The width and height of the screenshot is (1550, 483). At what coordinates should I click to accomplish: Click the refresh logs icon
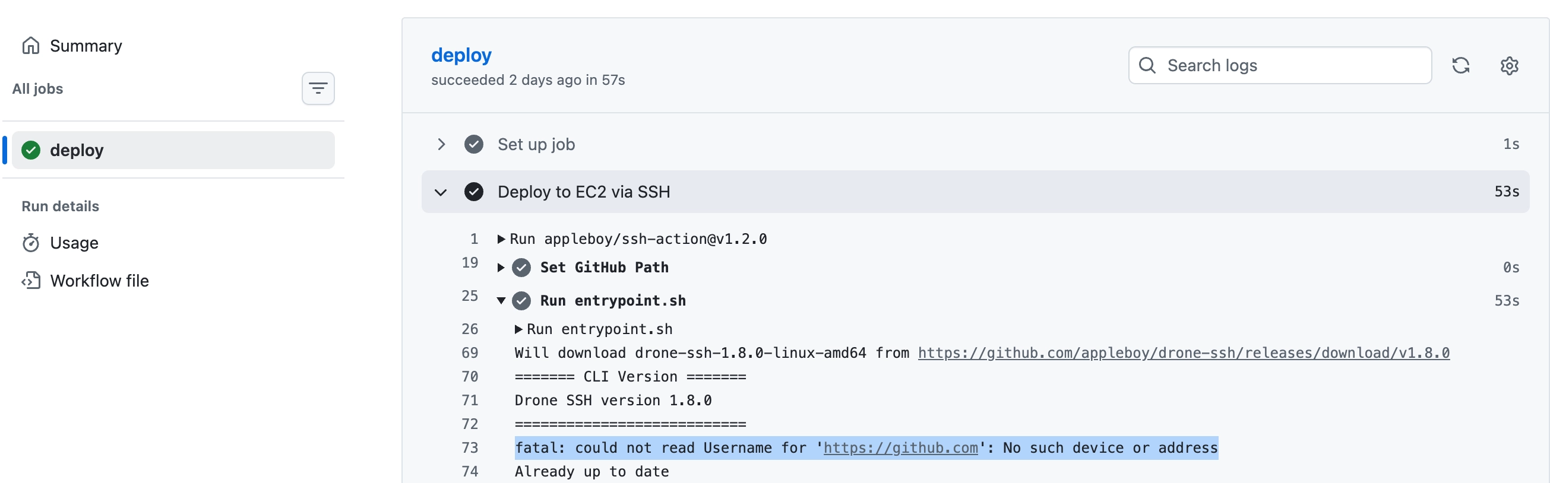[1460, 65]
